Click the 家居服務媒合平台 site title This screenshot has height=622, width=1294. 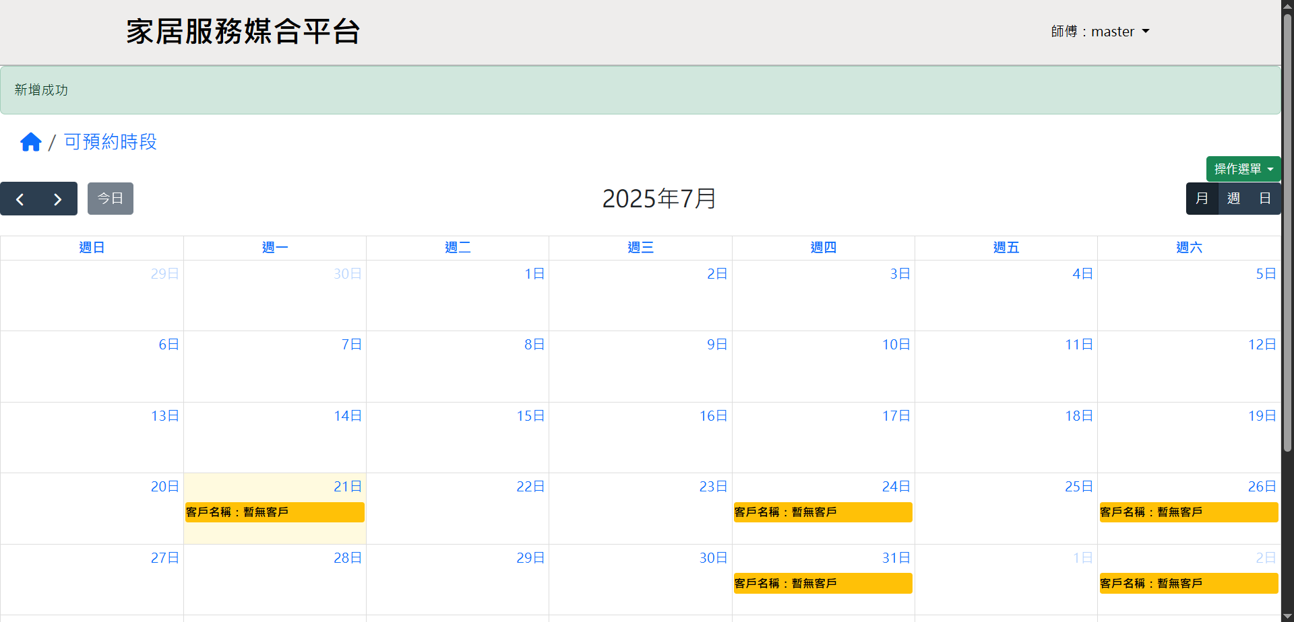pyautogui.click(x=243, y=32)
